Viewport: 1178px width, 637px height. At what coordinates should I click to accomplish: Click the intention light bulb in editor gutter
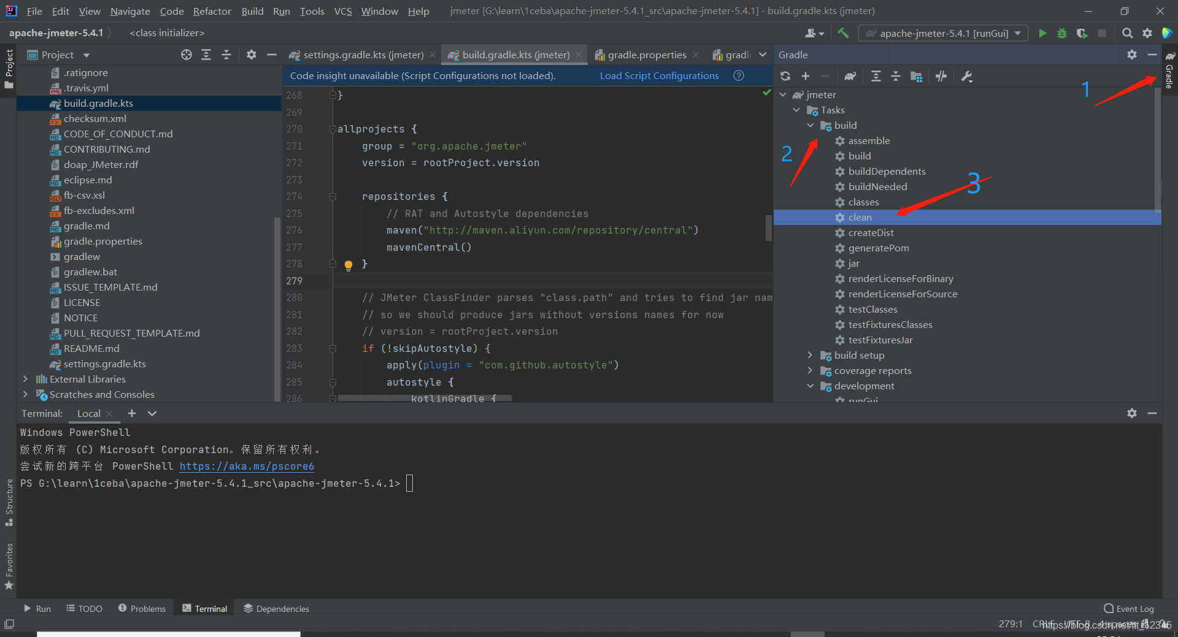point(348,265)
